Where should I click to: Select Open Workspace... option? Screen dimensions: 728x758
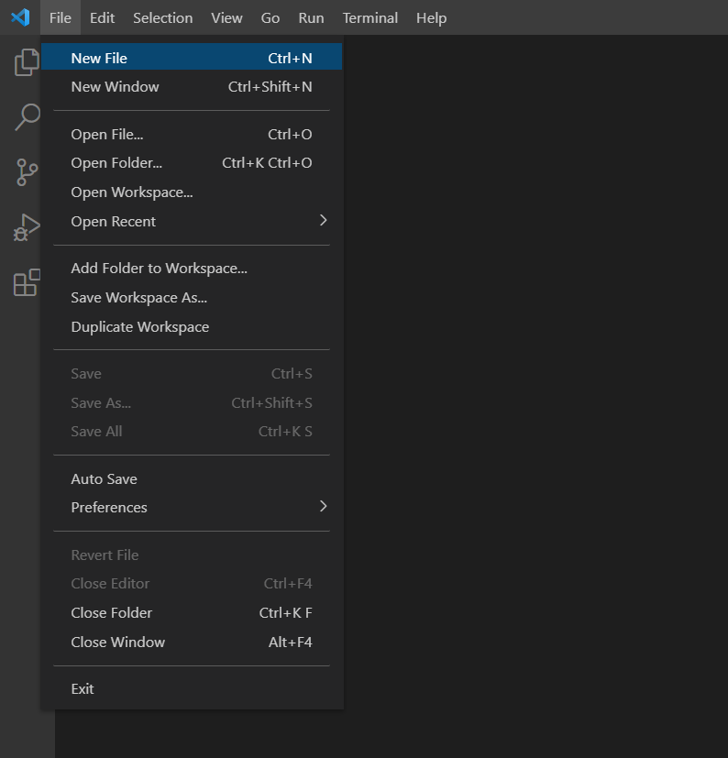pos(132,192)
